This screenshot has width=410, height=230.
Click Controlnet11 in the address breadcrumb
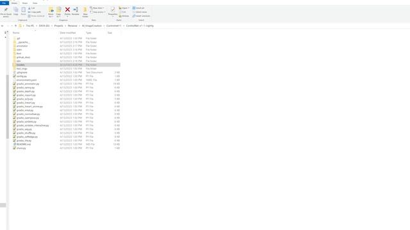tap(114, 26)
